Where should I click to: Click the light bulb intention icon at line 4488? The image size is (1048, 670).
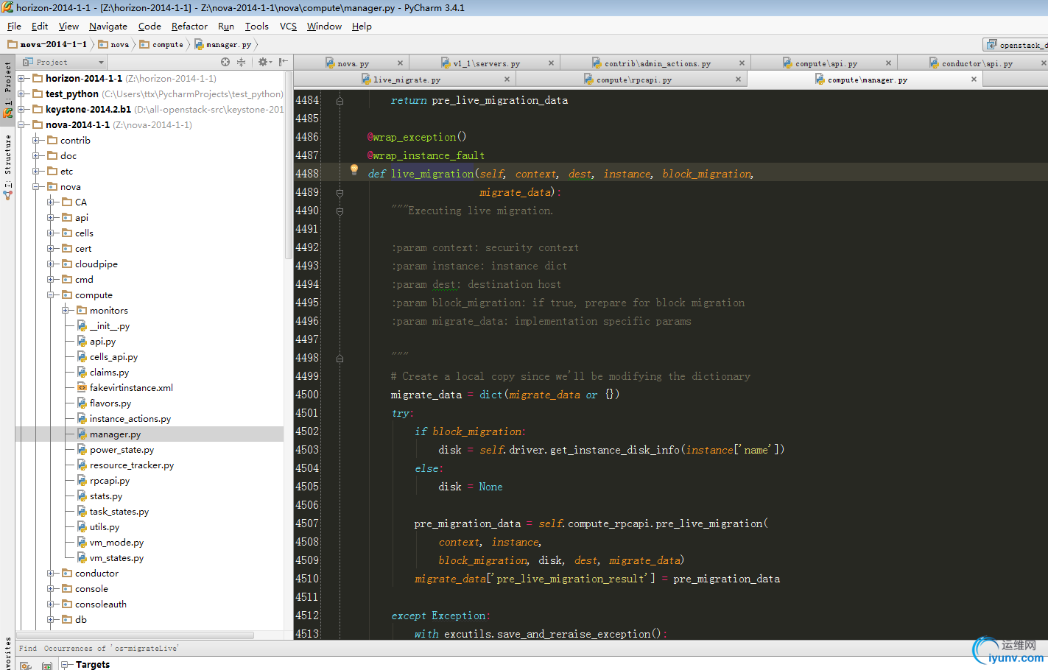(x=354, y=170)
